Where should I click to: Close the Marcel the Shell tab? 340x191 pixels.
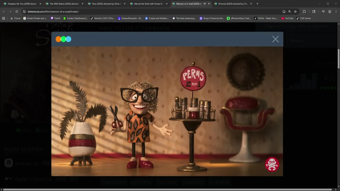point(167,4)
